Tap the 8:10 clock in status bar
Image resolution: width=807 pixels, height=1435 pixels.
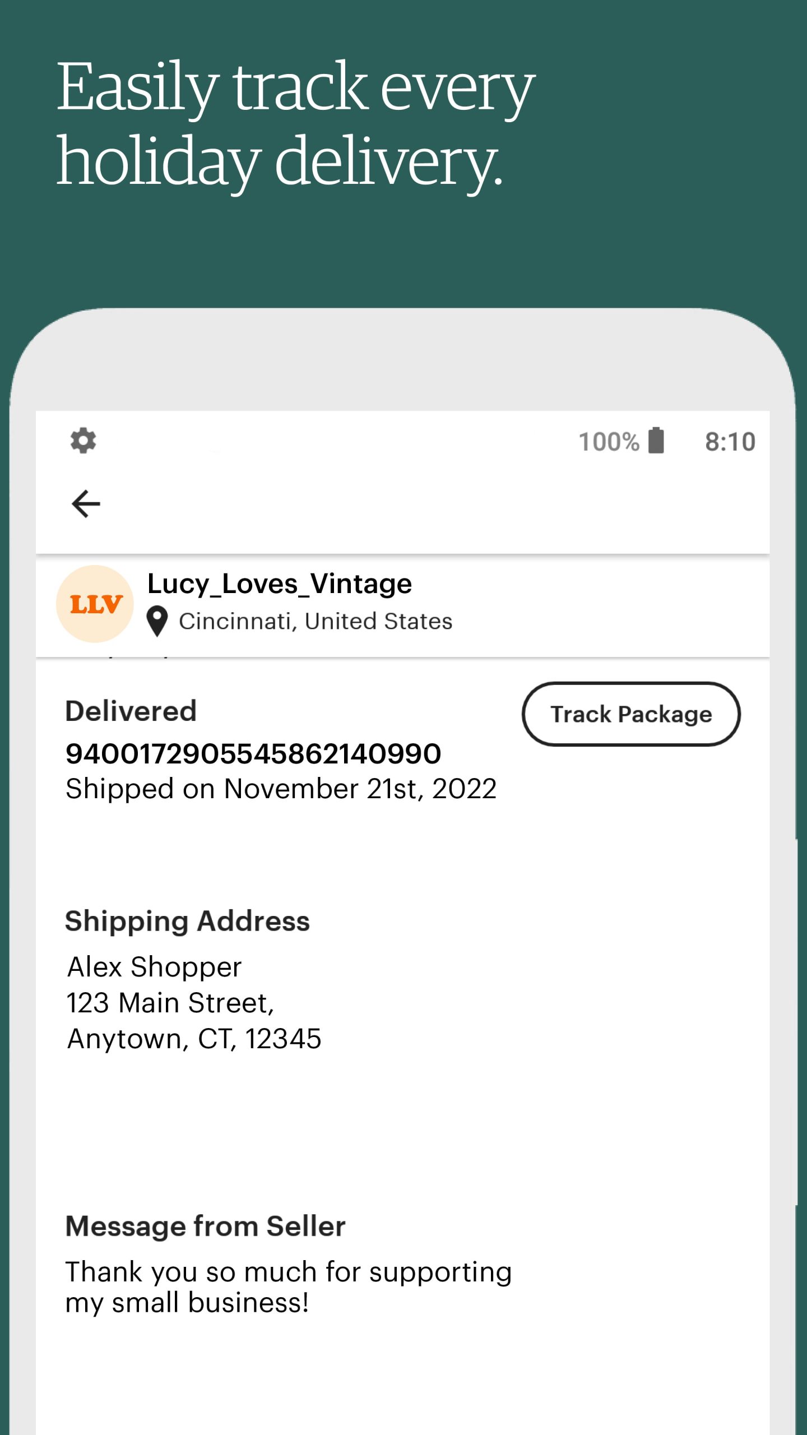point(730,442)
